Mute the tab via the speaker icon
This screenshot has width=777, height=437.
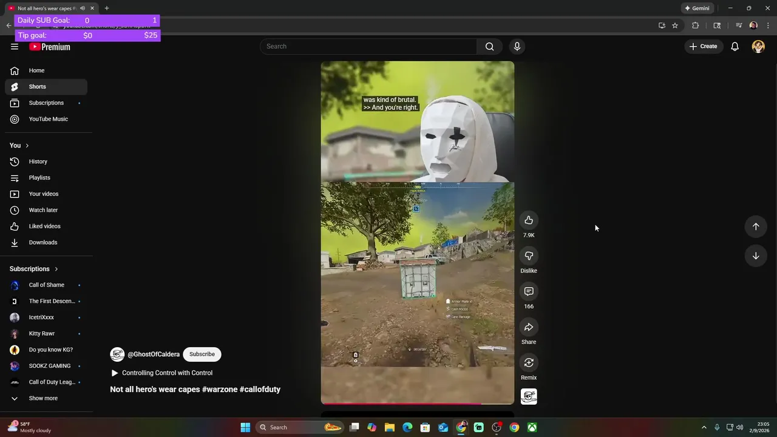point(82,8)
